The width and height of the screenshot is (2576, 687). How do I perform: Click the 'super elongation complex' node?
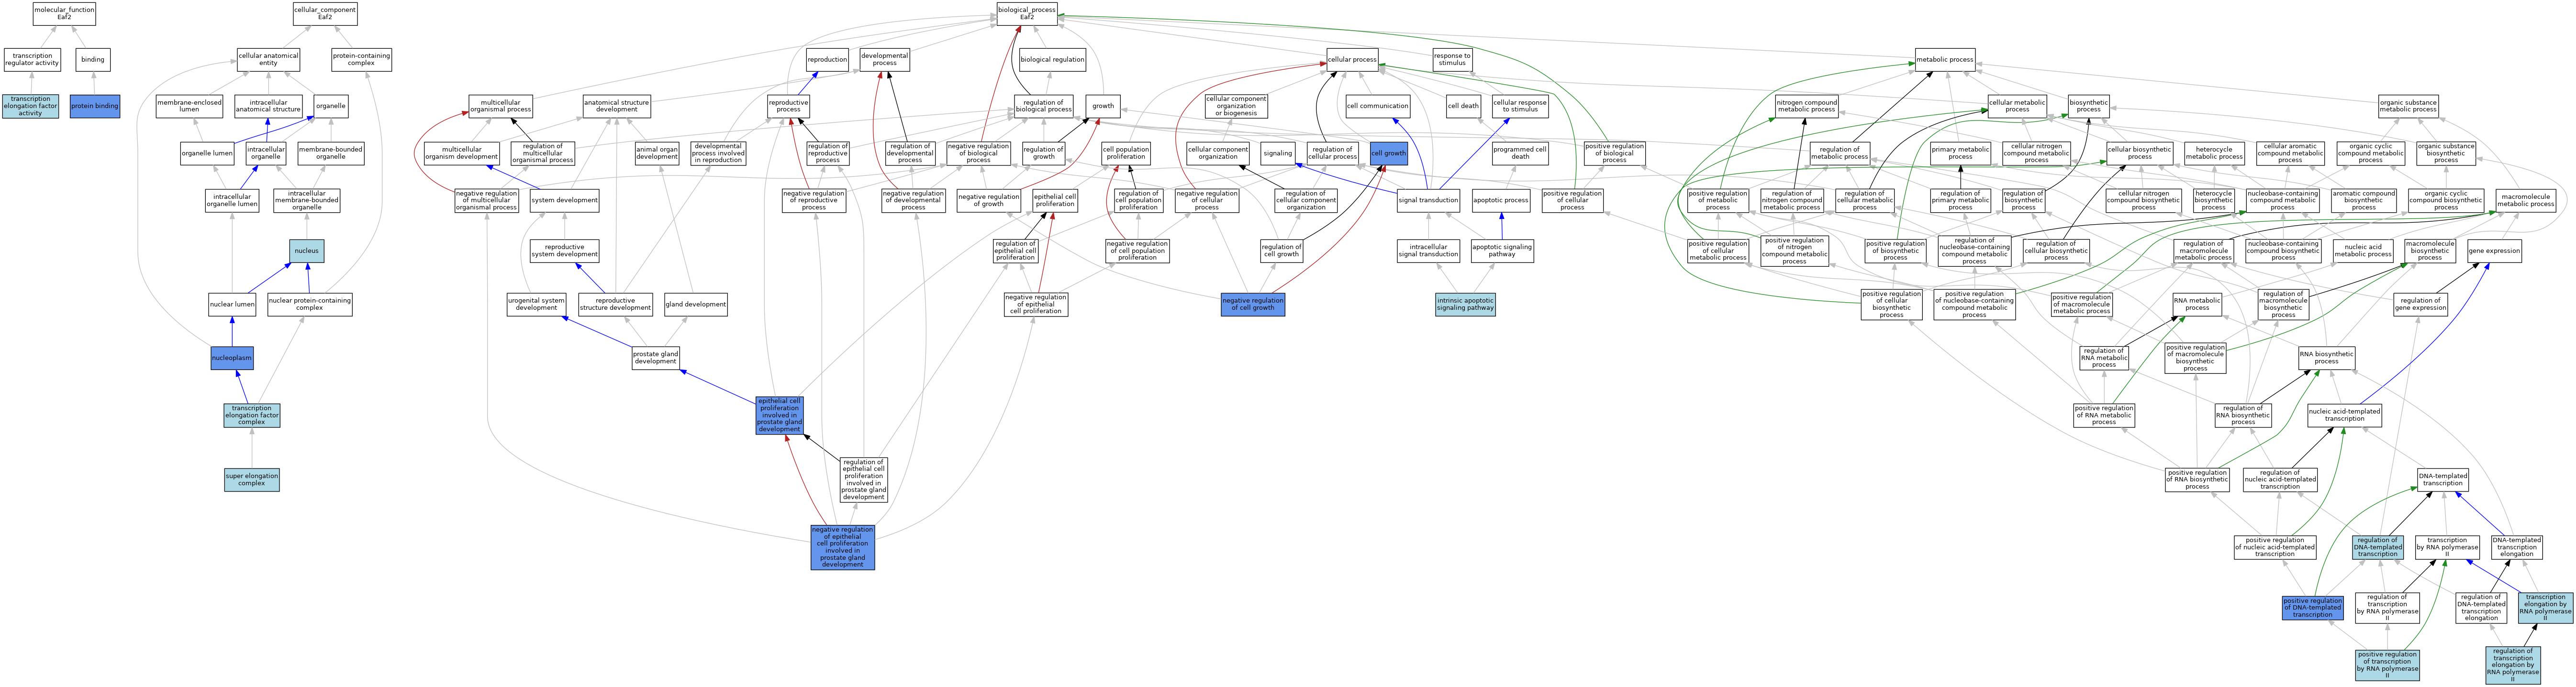click(x=252, y=480)
